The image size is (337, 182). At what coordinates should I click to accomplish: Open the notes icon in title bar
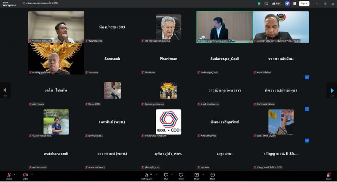point(266,3)
